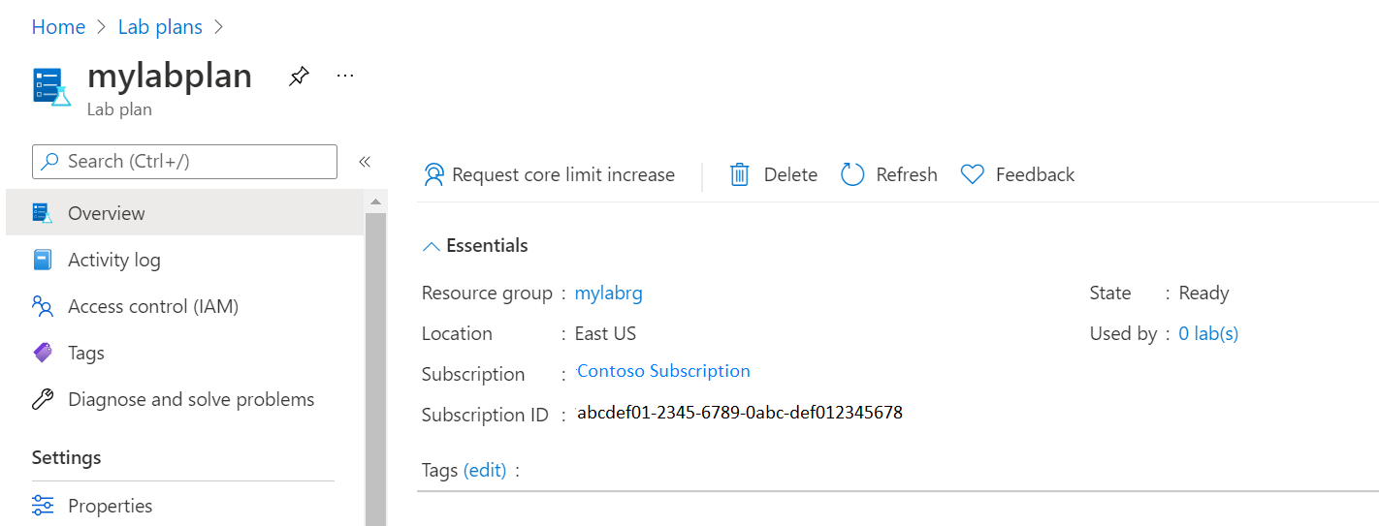
Task: Click the Tags icon in sidebar
Action: pyautogui.click(x=43, y=353)
